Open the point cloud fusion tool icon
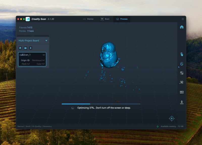This screenshot has height=145, width=202. pyautogui.click(x=182, y=73)
